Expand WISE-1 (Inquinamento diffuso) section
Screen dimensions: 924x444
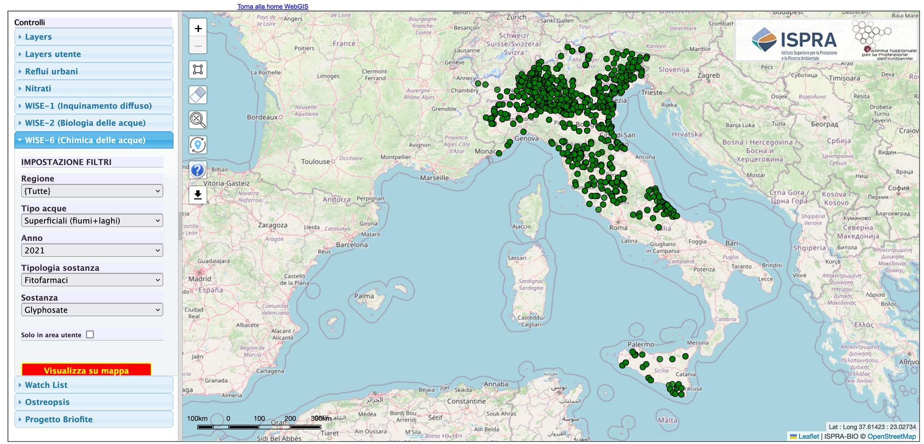point(94,106)
